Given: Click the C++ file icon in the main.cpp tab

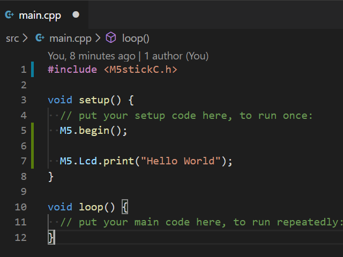Looking at the screenshot, I should click(9, 15).
